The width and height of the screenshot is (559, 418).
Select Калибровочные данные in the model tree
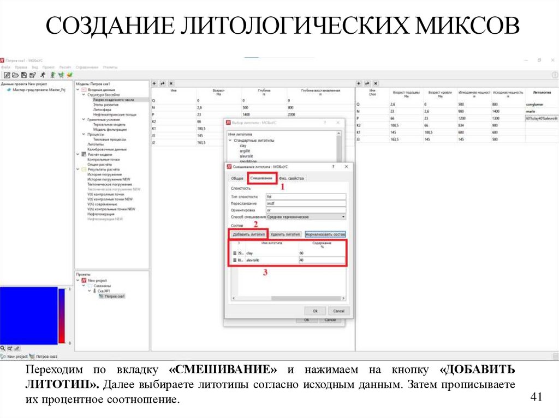107,149
